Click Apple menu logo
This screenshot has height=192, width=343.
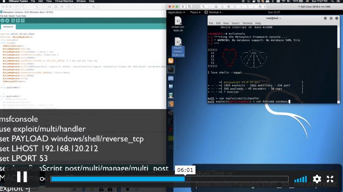[4, 1]
